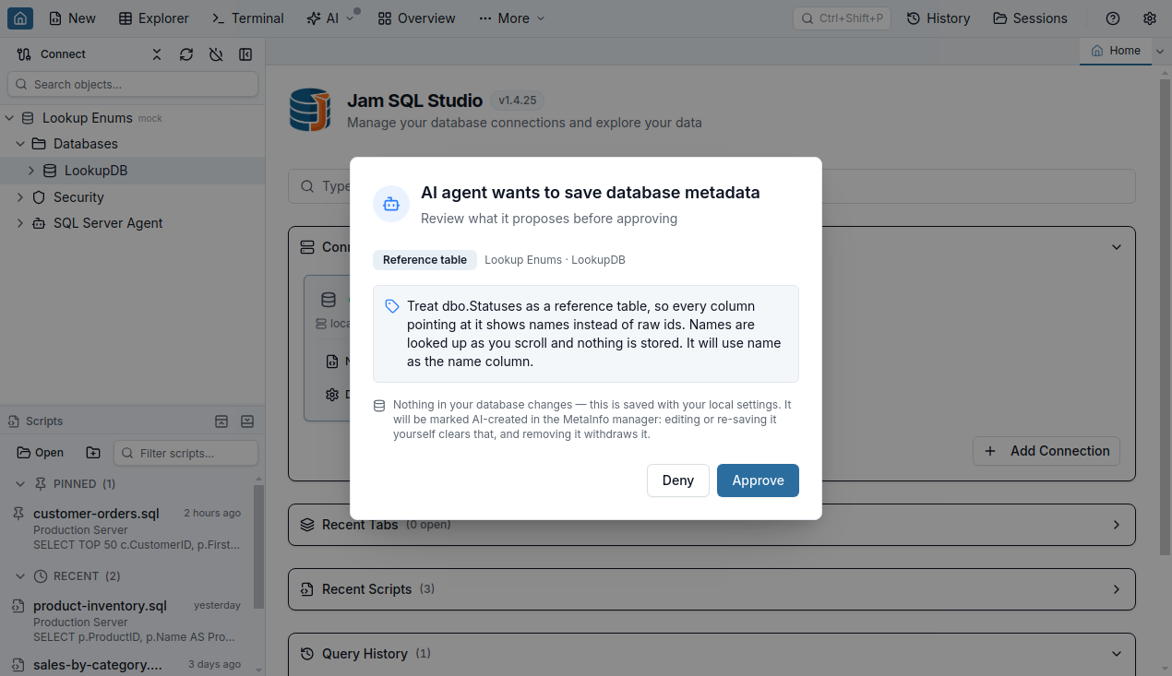Expand the LookupDB database node

[31, 171]
